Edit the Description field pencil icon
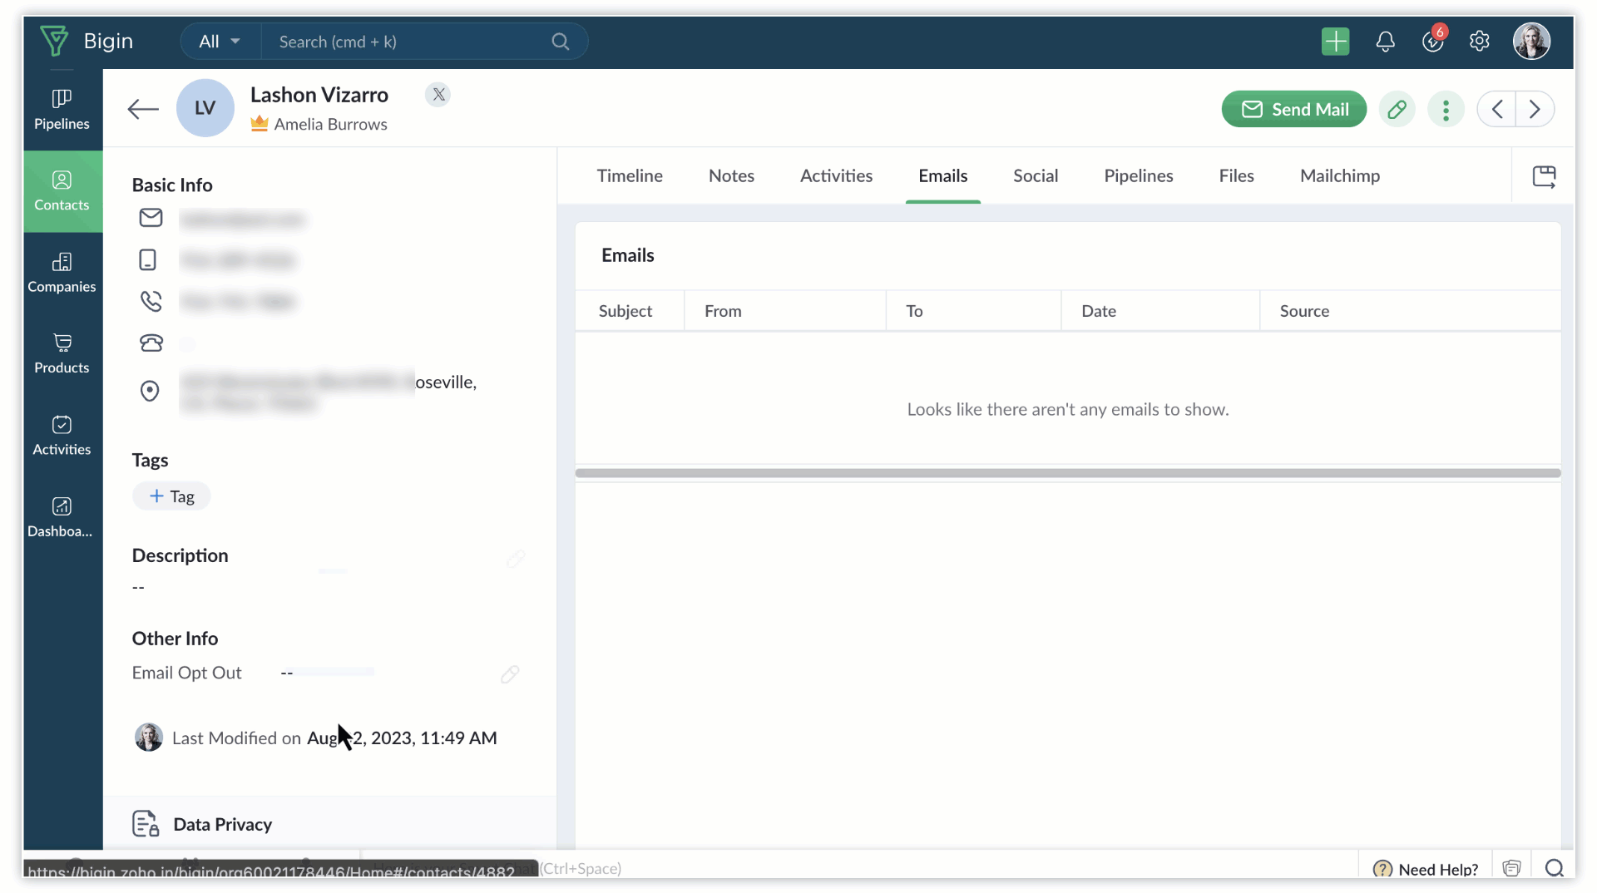1597x893 pixels. (x=516, y=558)
